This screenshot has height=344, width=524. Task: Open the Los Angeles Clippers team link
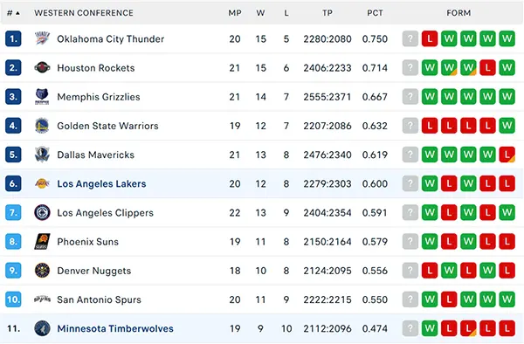click(106, 213)
